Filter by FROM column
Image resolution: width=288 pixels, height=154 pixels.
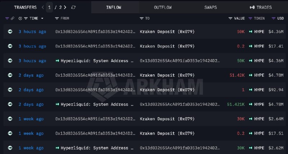57,18
